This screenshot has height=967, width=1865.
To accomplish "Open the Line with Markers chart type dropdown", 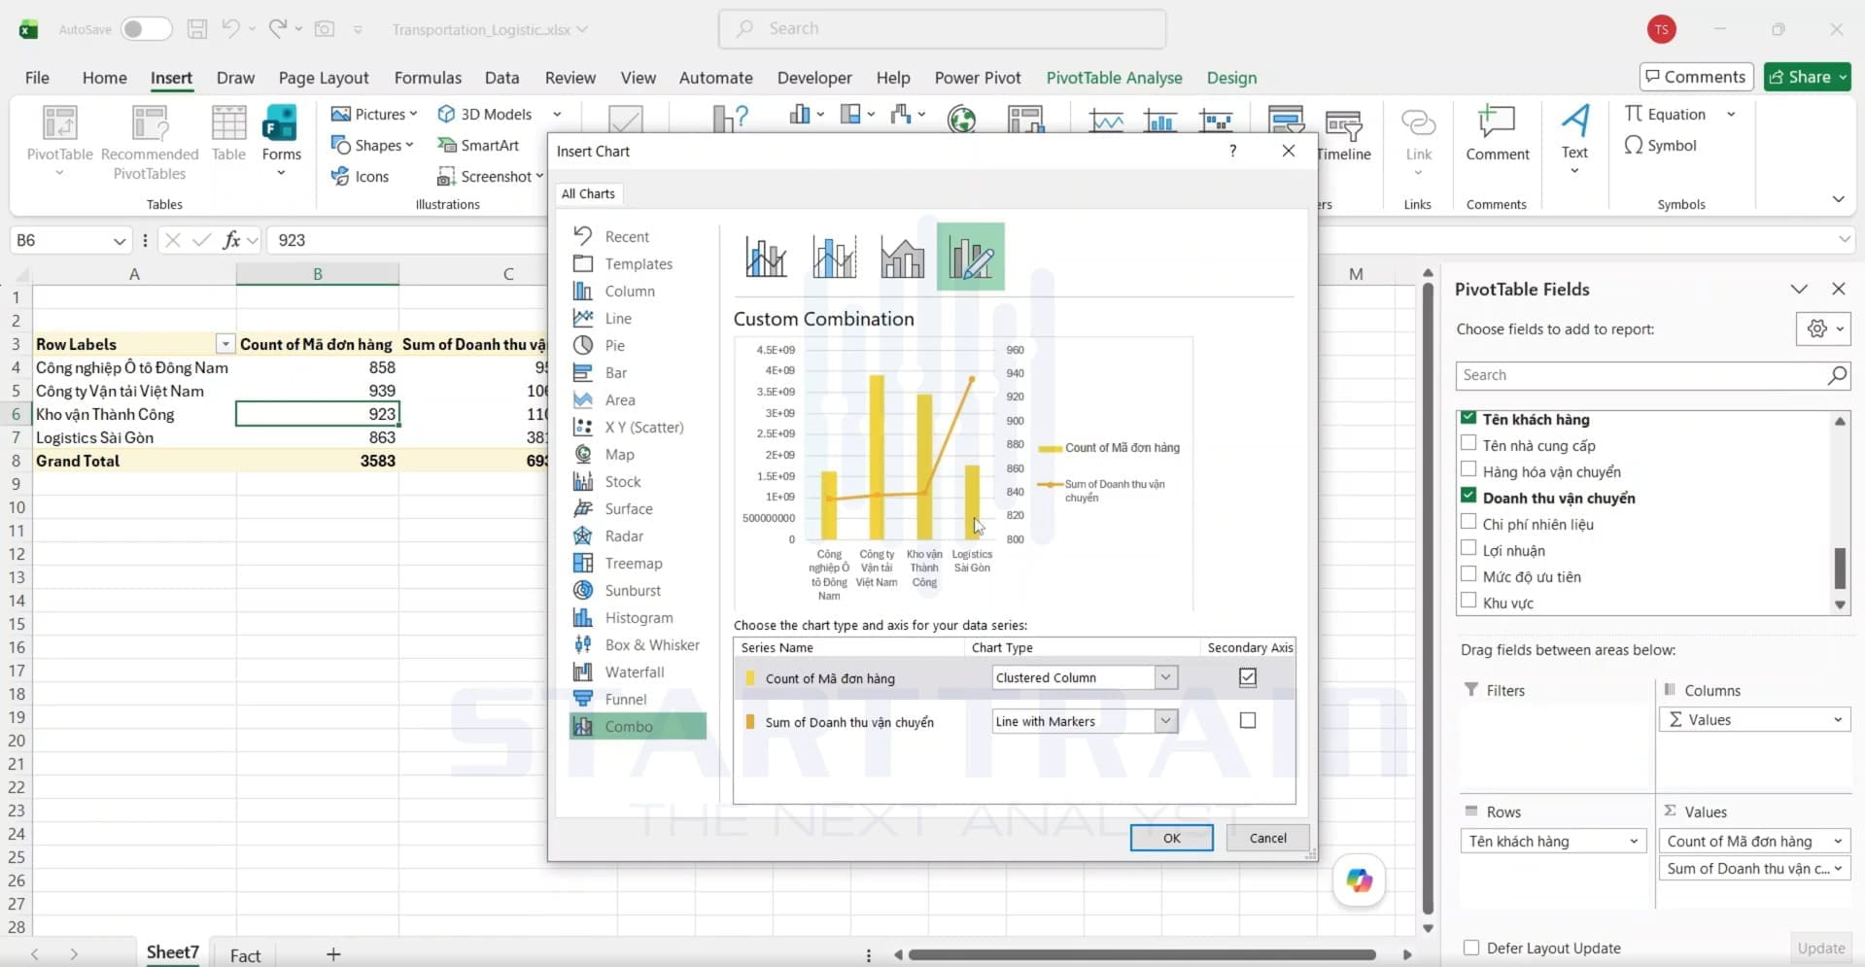I will click(x=1165, y=721).
